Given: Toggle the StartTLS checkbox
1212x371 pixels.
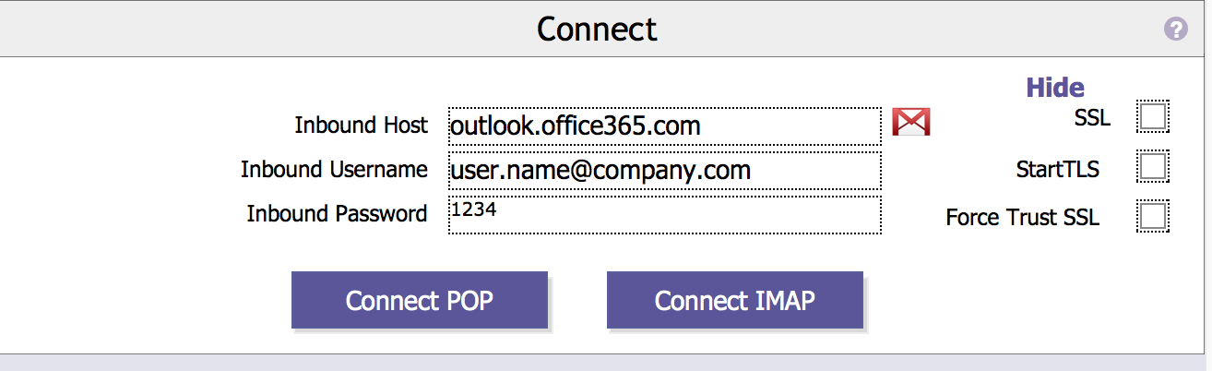Looking at the screenshot, I should (x=1153, y=167).
